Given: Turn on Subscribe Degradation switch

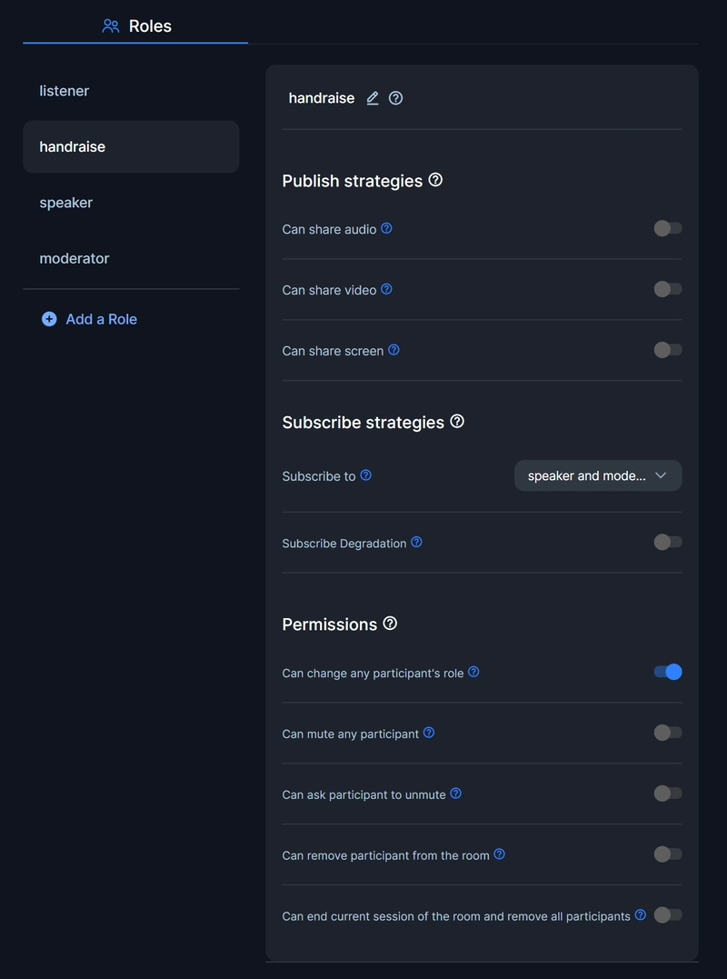Looking at the screenshot, I should pos(668,542).
